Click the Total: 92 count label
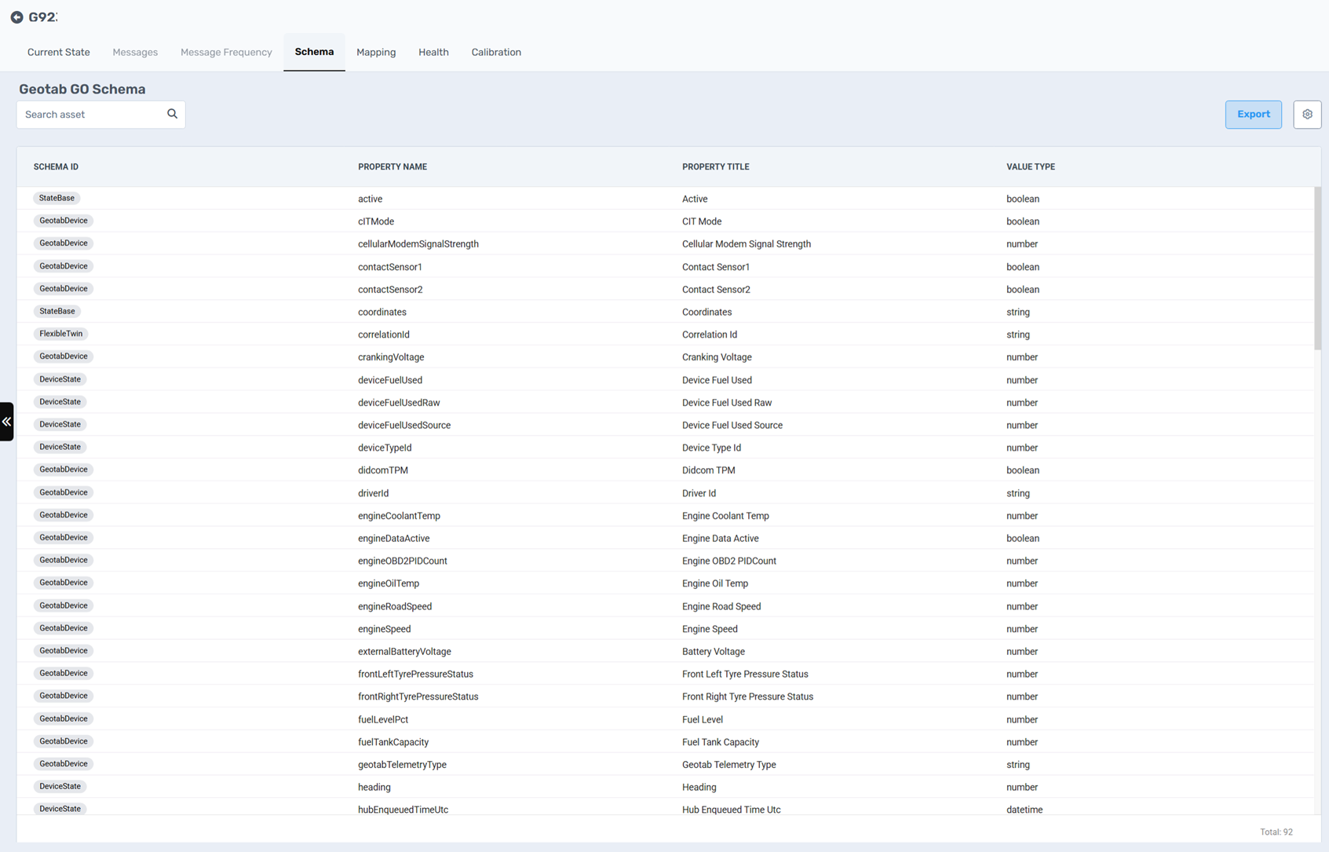The image size is (1329, 852). pyautogui.click(x=1276, y=832)
